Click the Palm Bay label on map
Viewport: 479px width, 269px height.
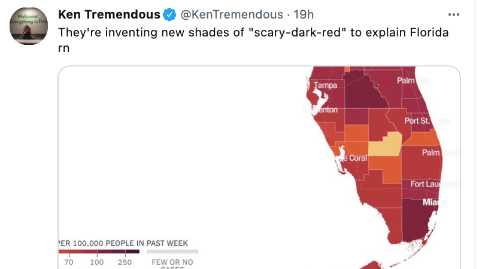click(x=413, y=81)
